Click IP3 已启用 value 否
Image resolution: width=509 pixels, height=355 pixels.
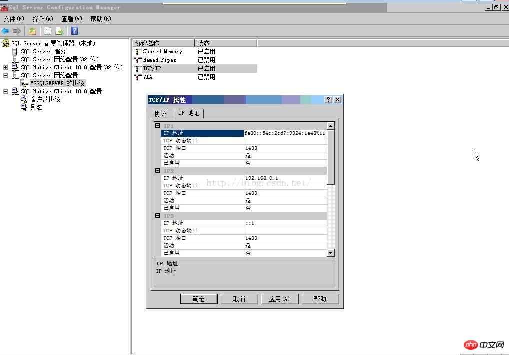285,253
